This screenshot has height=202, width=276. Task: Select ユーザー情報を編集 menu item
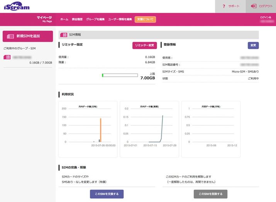(120, 19)
